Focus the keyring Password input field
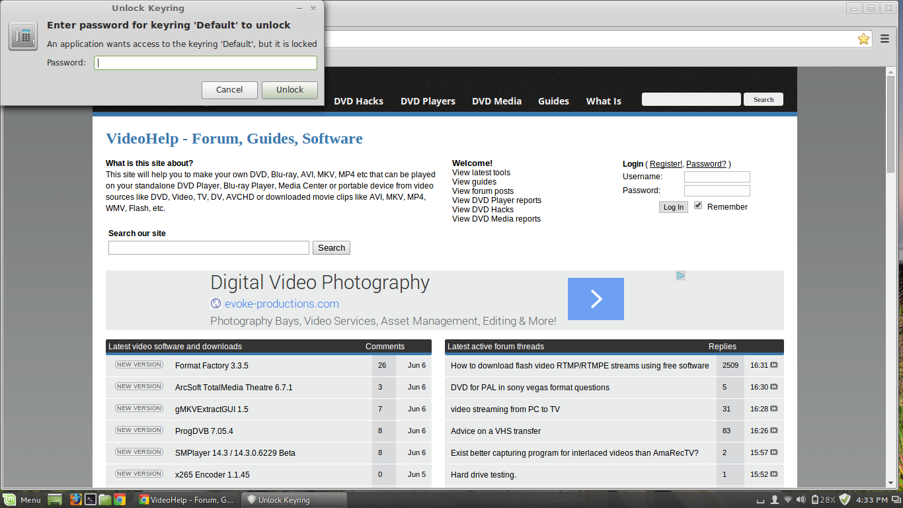 coord(206,63)
